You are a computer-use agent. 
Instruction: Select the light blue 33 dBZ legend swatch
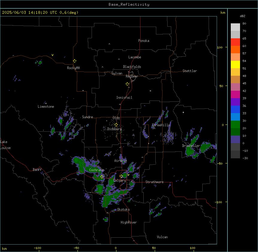point(235,117)
